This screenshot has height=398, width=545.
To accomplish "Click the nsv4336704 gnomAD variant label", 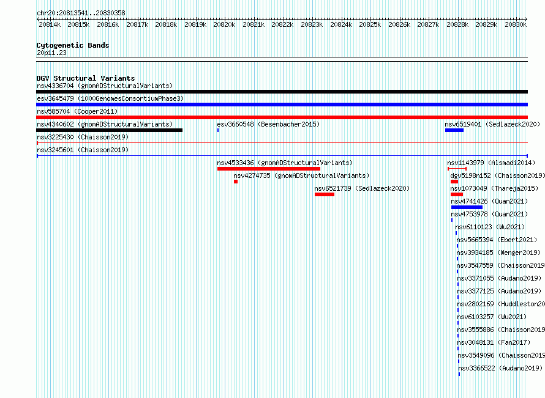I will tap(105, 86).
